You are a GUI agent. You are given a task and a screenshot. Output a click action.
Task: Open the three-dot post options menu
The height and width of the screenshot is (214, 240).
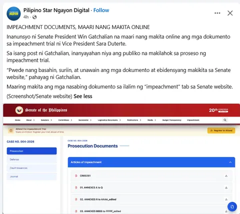pyautogui.click(x=217, y=13)
